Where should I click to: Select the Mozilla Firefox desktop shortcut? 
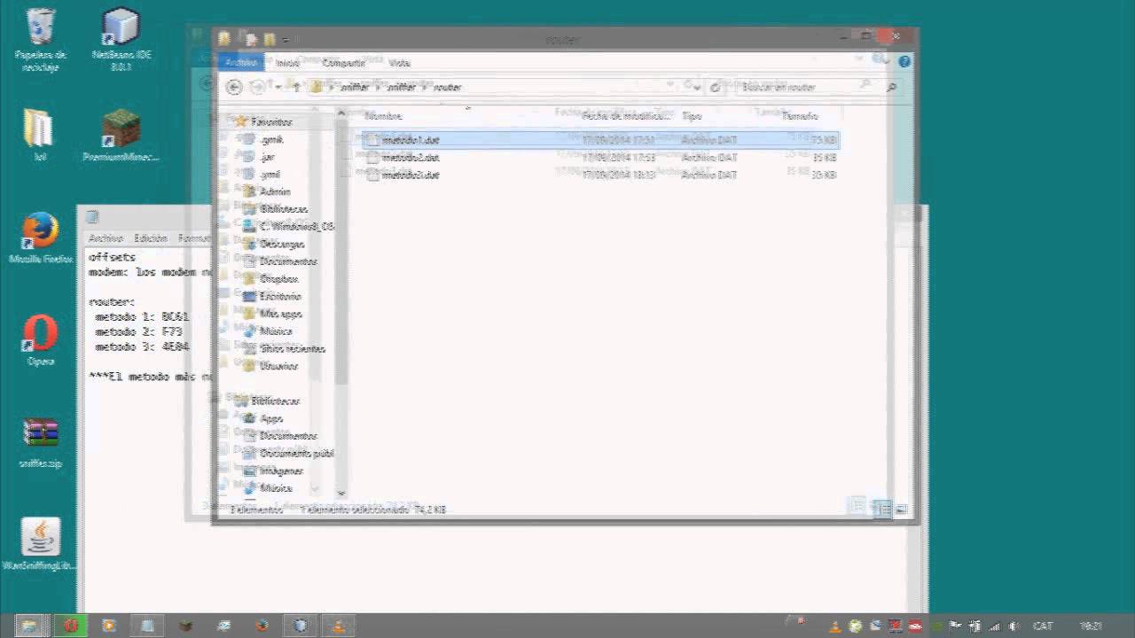coord(40,237)
